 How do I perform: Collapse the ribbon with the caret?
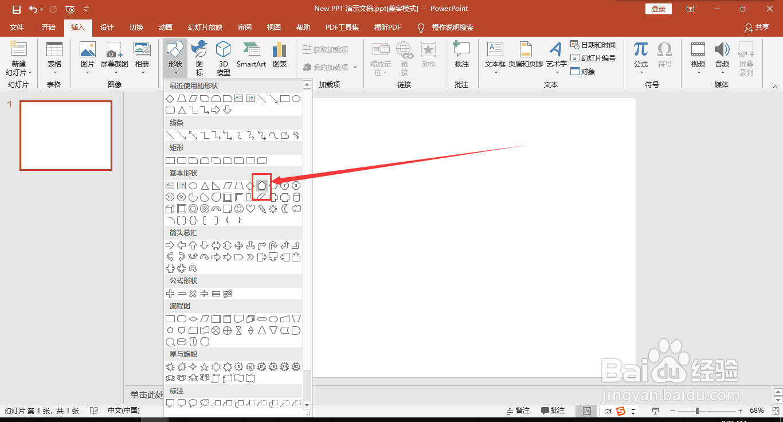[776, 87]
